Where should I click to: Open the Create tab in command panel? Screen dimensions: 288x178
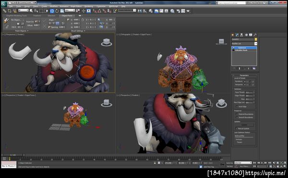point(233,35)
